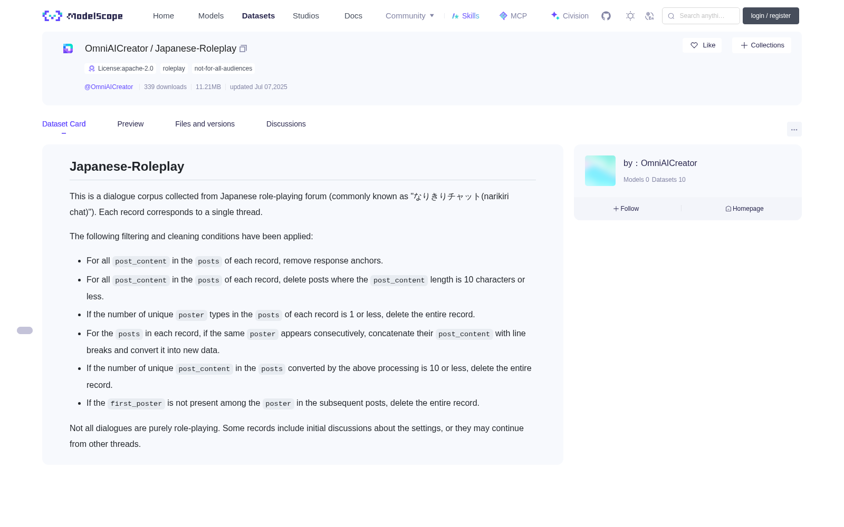Expand the Community dropdown menu
The width and height of the screenshot is (844, 527).
pyautogui.click(x=410, y=16)
